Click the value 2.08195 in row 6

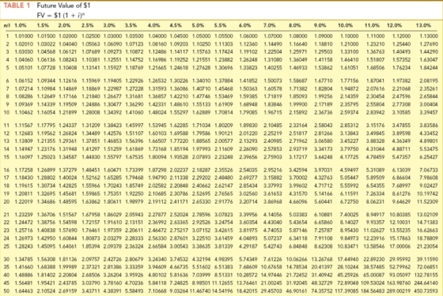[429, 81]
